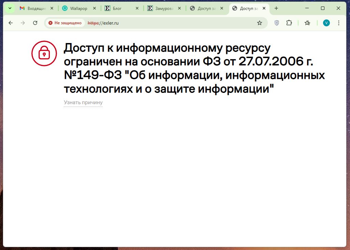The height and width of the screenshot is (250, 350).
Task: Open the Extensions puzzle icon
Action: (x=289, y=23)
